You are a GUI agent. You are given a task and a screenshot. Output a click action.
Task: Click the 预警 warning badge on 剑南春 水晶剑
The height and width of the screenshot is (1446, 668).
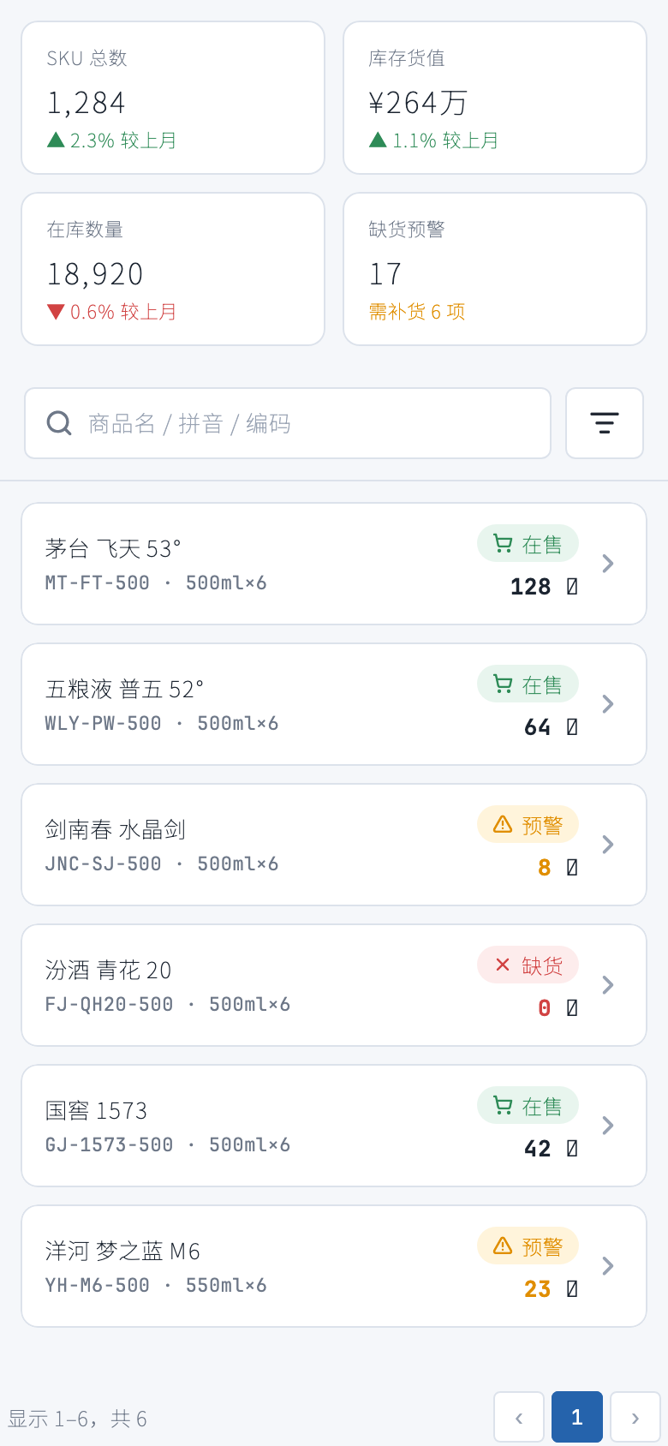point(528,825)
